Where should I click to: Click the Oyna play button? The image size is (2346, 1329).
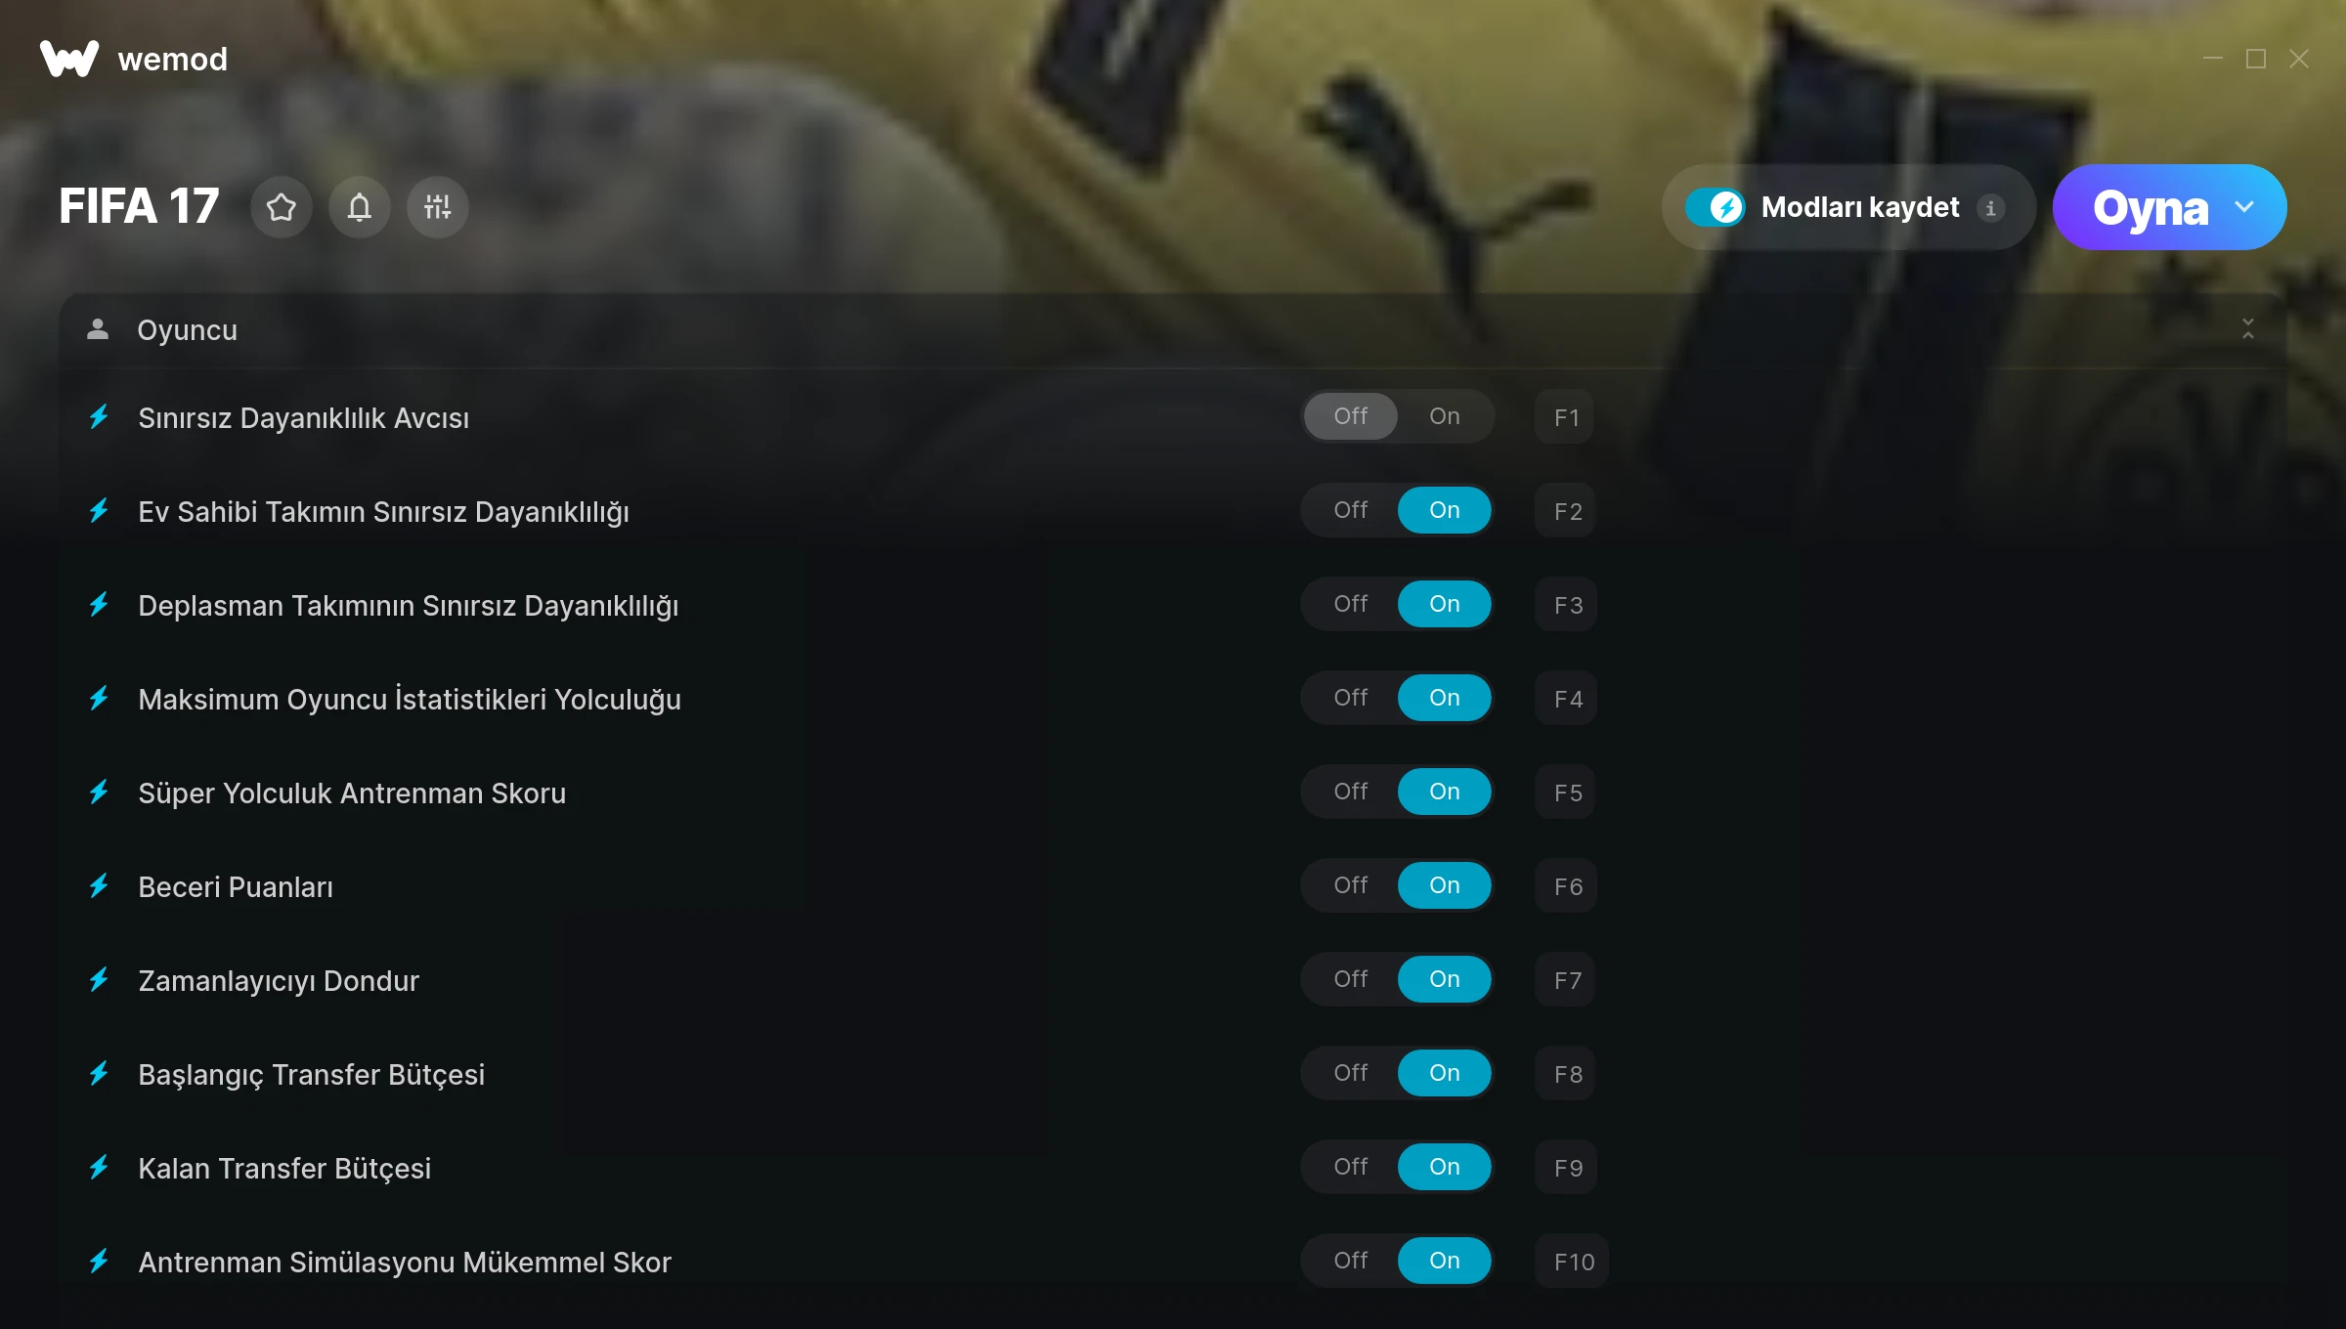[2150, 207]
